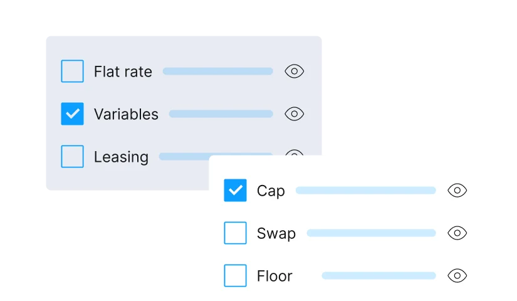Image resolution: width=517 pixels, height=301 pixels.
Task: Toggle the eye icon for Flat rate
Action: pos(294,71)
